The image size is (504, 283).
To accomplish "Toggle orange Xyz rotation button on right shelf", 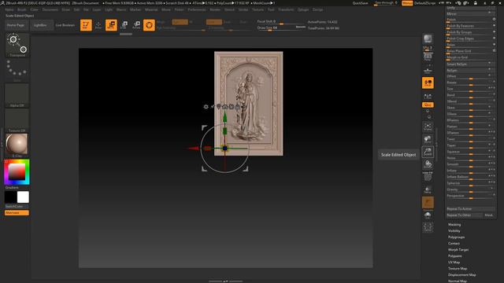I will click(x=428, y=105).
